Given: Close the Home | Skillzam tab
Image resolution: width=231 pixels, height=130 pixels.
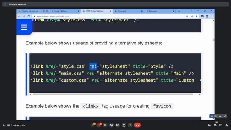Looking at the screenshot, I should 79,11.
